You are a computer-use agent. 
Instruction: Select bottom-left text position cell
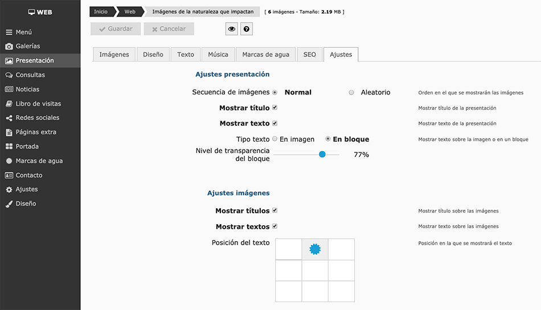click(289, 291)
